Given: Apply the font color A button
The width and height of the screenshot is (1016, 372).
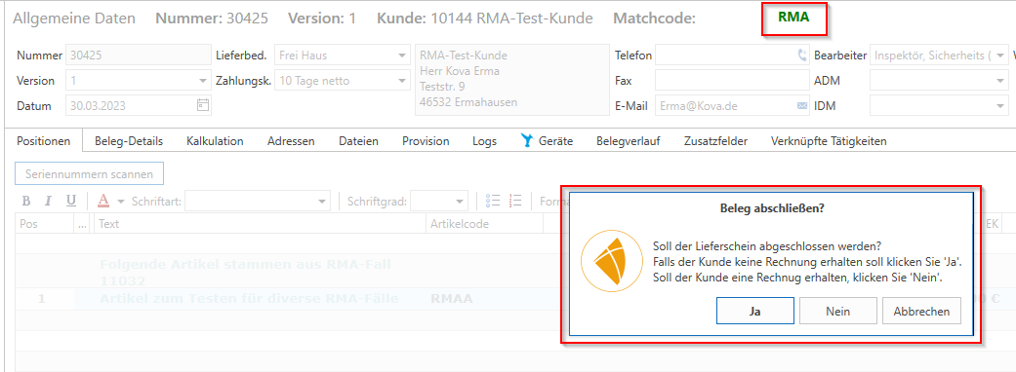Looking at the screenshot, I should (103, 202).
